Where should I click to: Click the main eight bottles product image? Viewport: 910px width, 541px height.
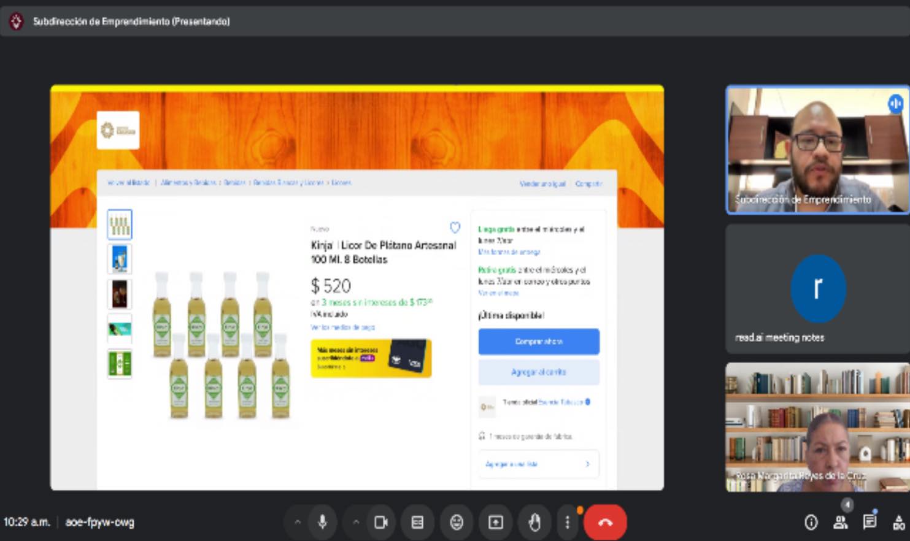tap(221, 345)
